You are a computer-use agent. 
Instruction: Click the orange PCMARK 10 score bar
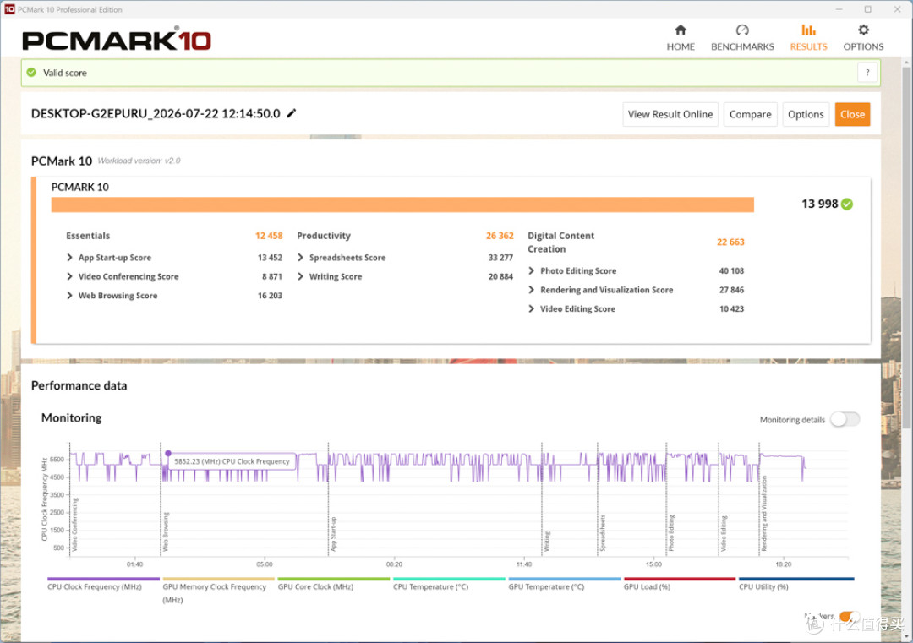click(402, 204)
